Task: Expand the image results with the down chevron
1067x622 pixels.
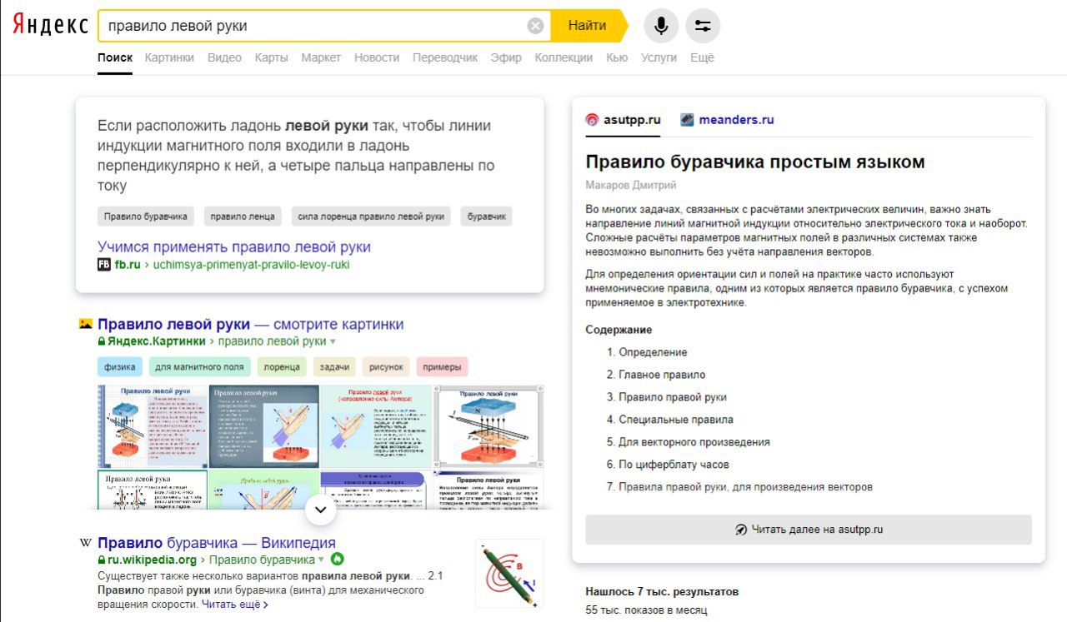Action: pyautogui.click(x=320, y=510)
